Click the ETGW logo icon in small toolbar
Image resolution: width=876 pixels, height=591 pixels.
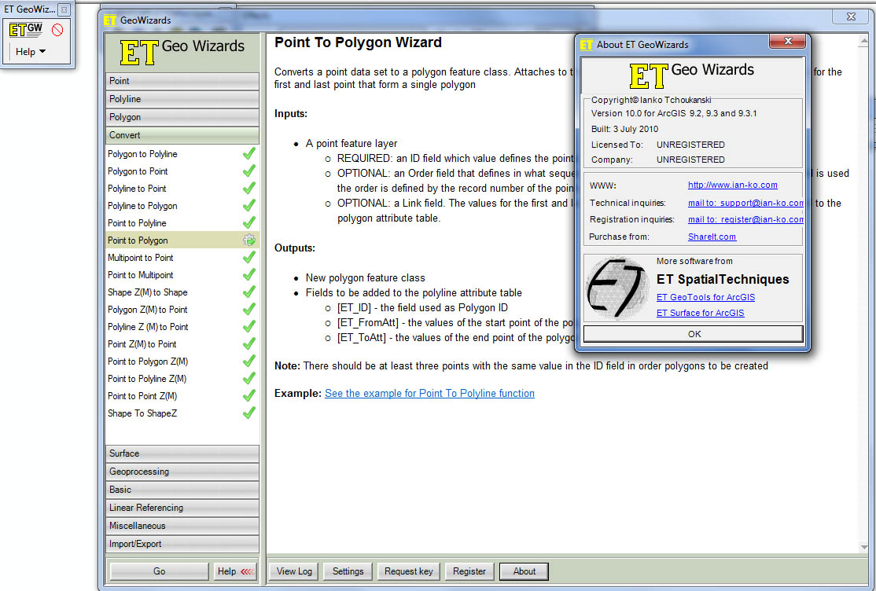26,30
